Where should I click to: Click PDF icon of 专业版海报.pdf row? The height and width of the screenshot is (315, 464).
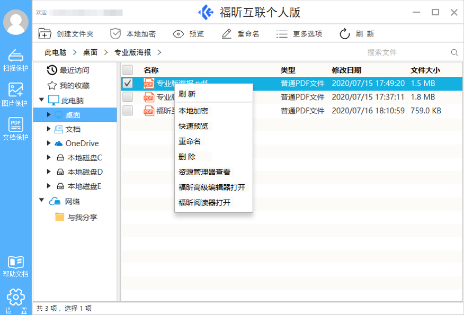click(x=149, y=84)
